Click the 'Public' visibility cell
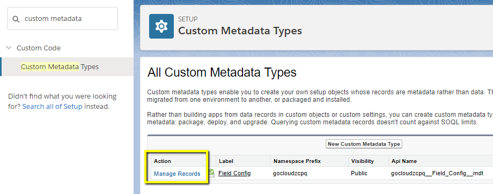This screenshot has height=194, width=493. (x=359, y=173)
